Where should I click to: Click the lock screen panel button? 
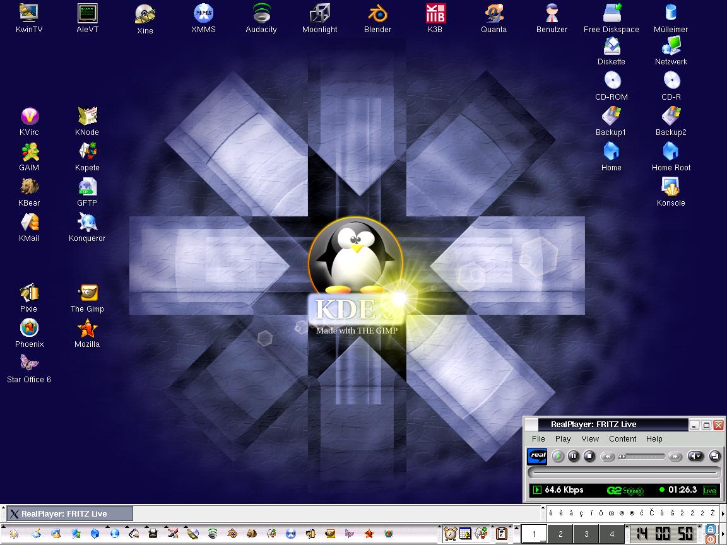(711, 529)
